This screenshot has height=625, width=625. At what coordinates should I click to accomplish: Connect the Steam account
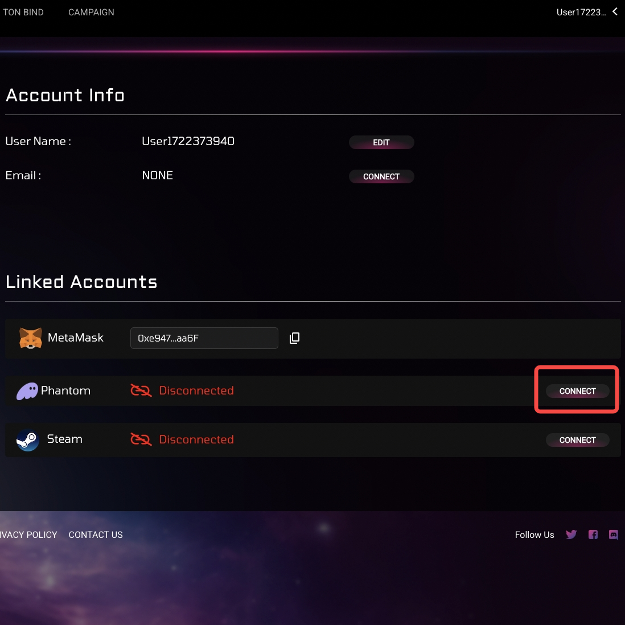pyautogui.click(x=577, y=440)
